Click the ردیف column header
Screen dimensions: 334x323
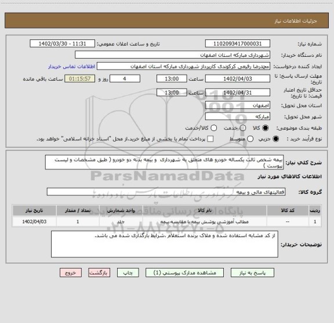(x=315, y=211)
